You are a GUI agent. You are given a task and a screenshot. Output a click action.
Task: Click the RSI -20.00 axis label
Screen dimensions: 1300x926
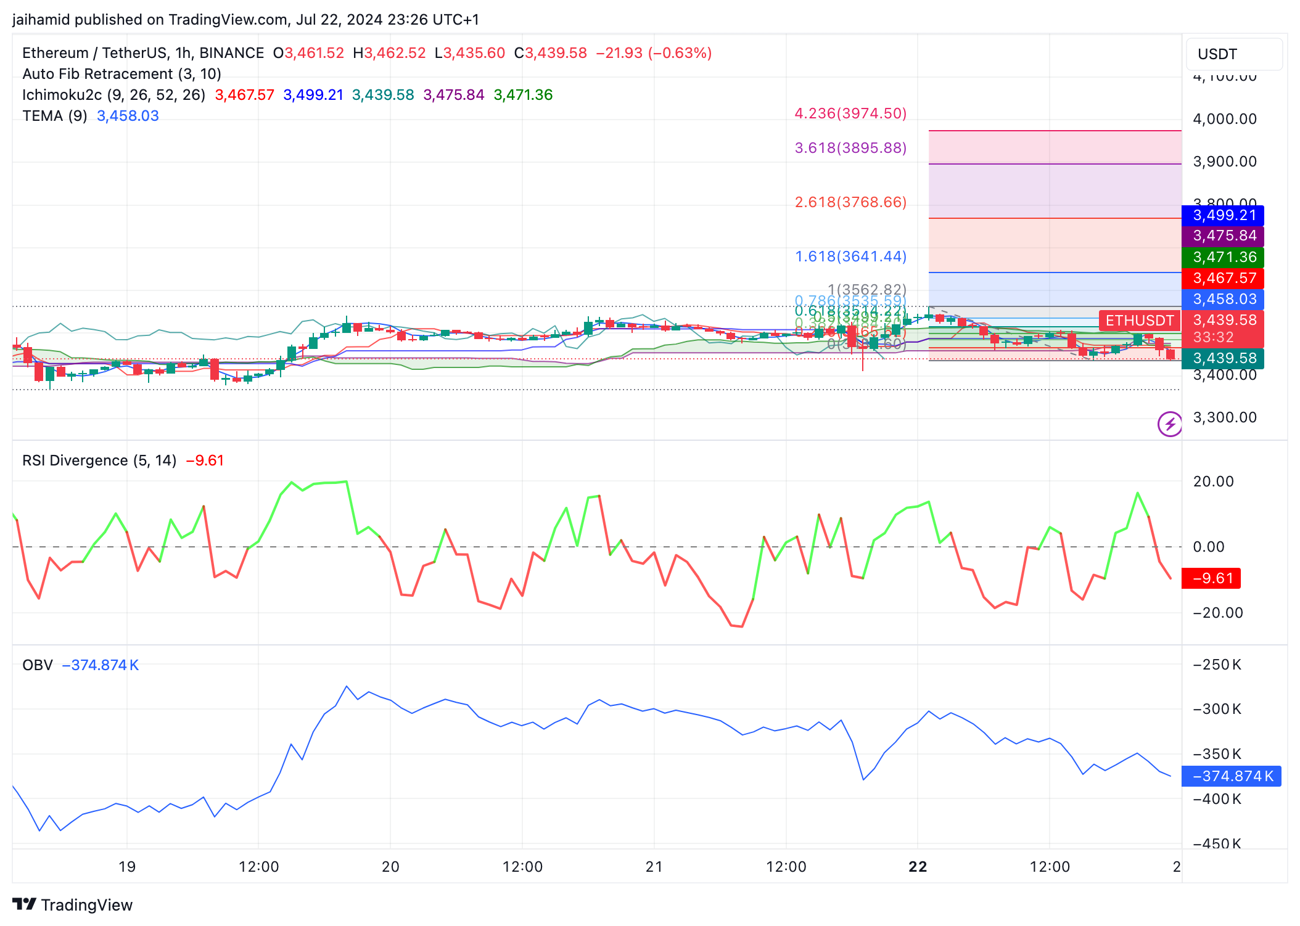(x=1218, y=613)
